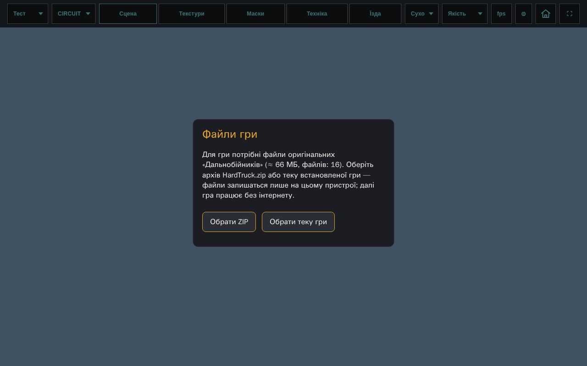Expand the Якість quality dropdown
587x366 pixels.
[465, 14]
